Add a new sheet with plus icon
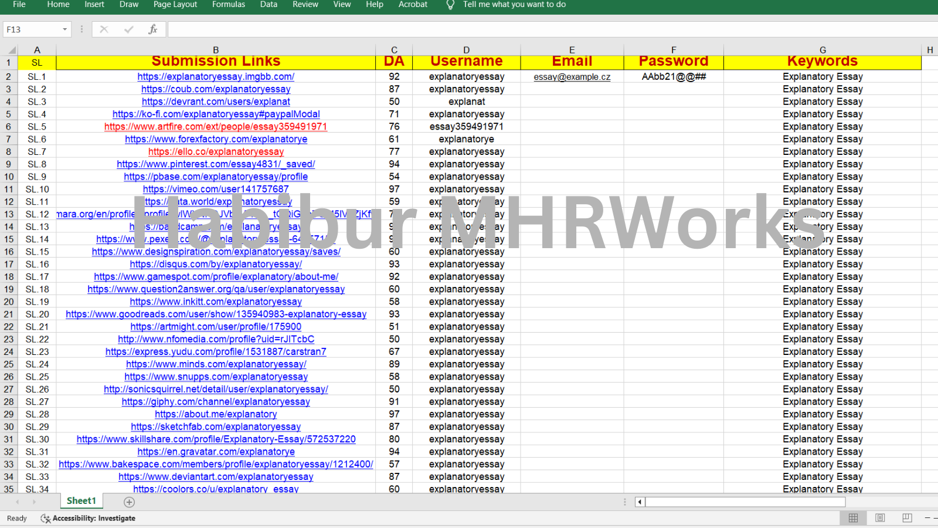The width and height of the screenshot is (938, 528). pos(129,502)
